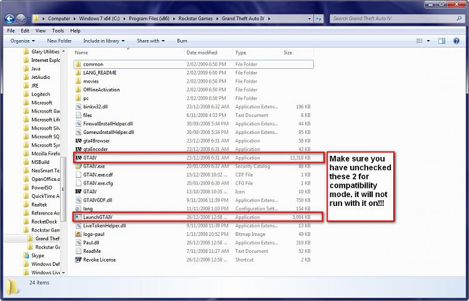
Task: Click the movies folder icon
Action: pos(78,81)
